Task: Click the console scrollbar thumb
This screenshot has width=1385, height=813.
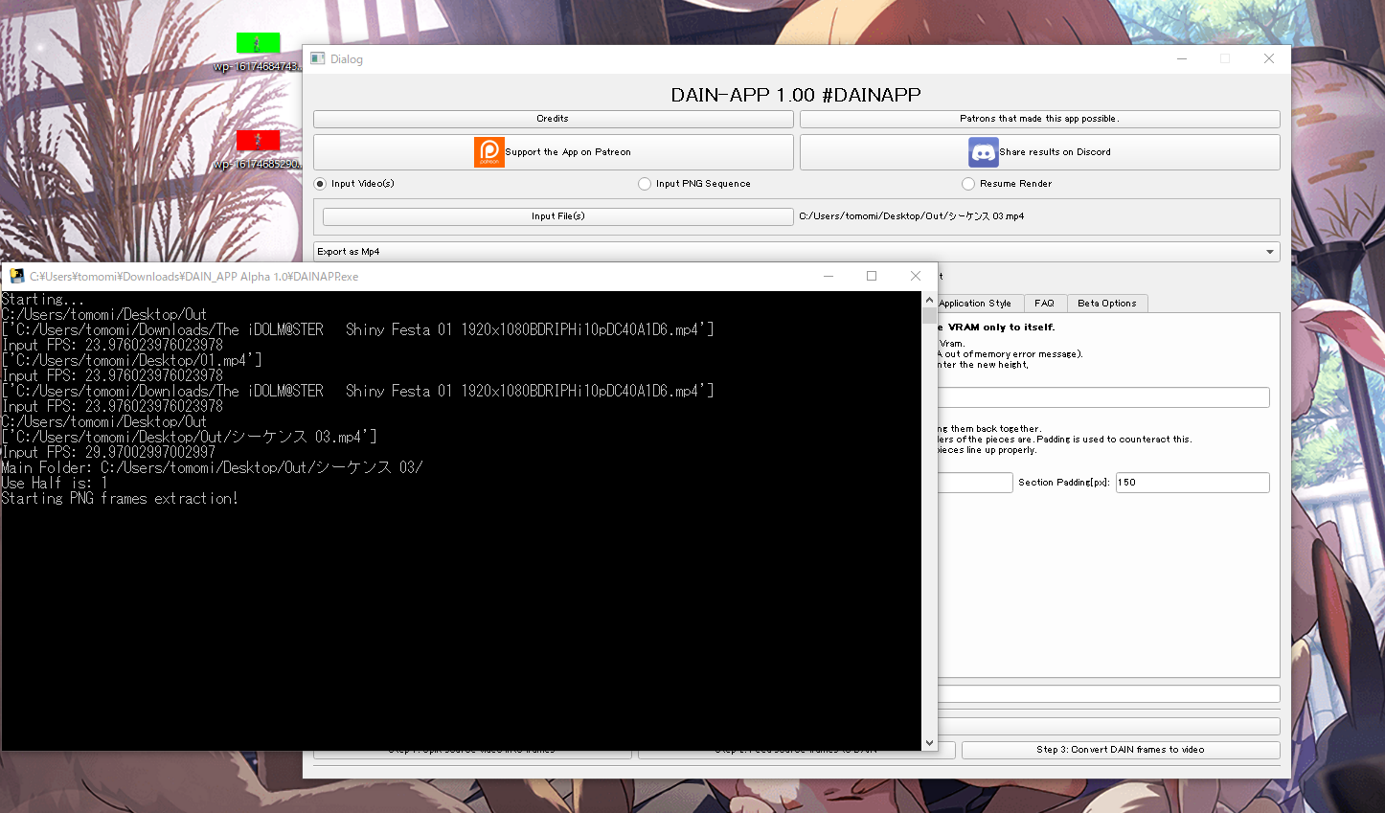Action: [x=929, y=315]
